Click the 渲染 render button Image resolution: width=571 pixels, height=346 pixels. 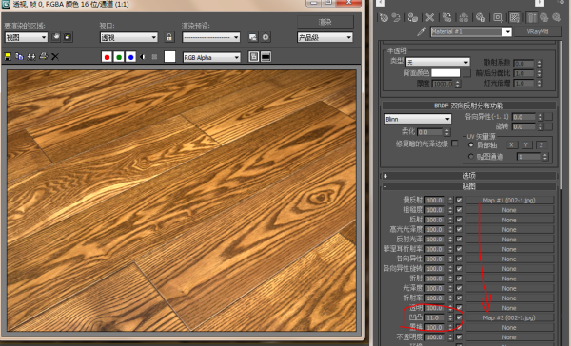point(325,22)
